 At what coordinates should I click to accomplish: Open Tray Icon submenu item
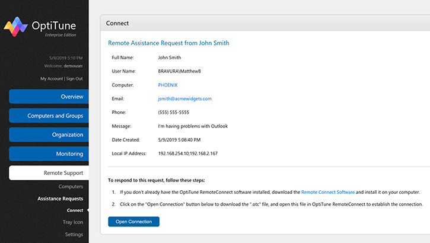(73, 222)
